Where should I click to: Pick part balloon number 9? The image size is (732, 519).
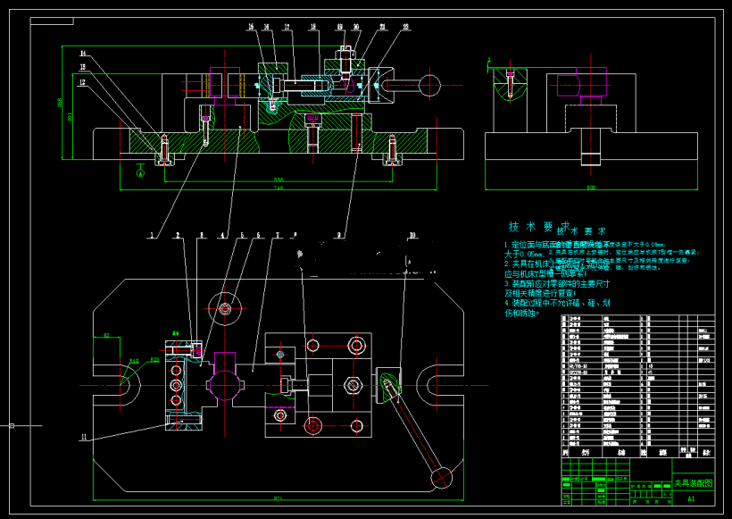tap(339, 236)
